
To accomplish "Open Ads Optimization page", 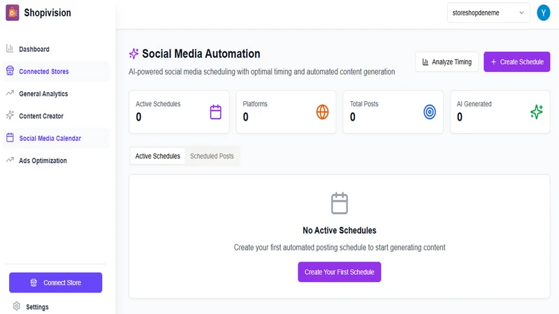I will pyautogui.click(x=56, y=160).
